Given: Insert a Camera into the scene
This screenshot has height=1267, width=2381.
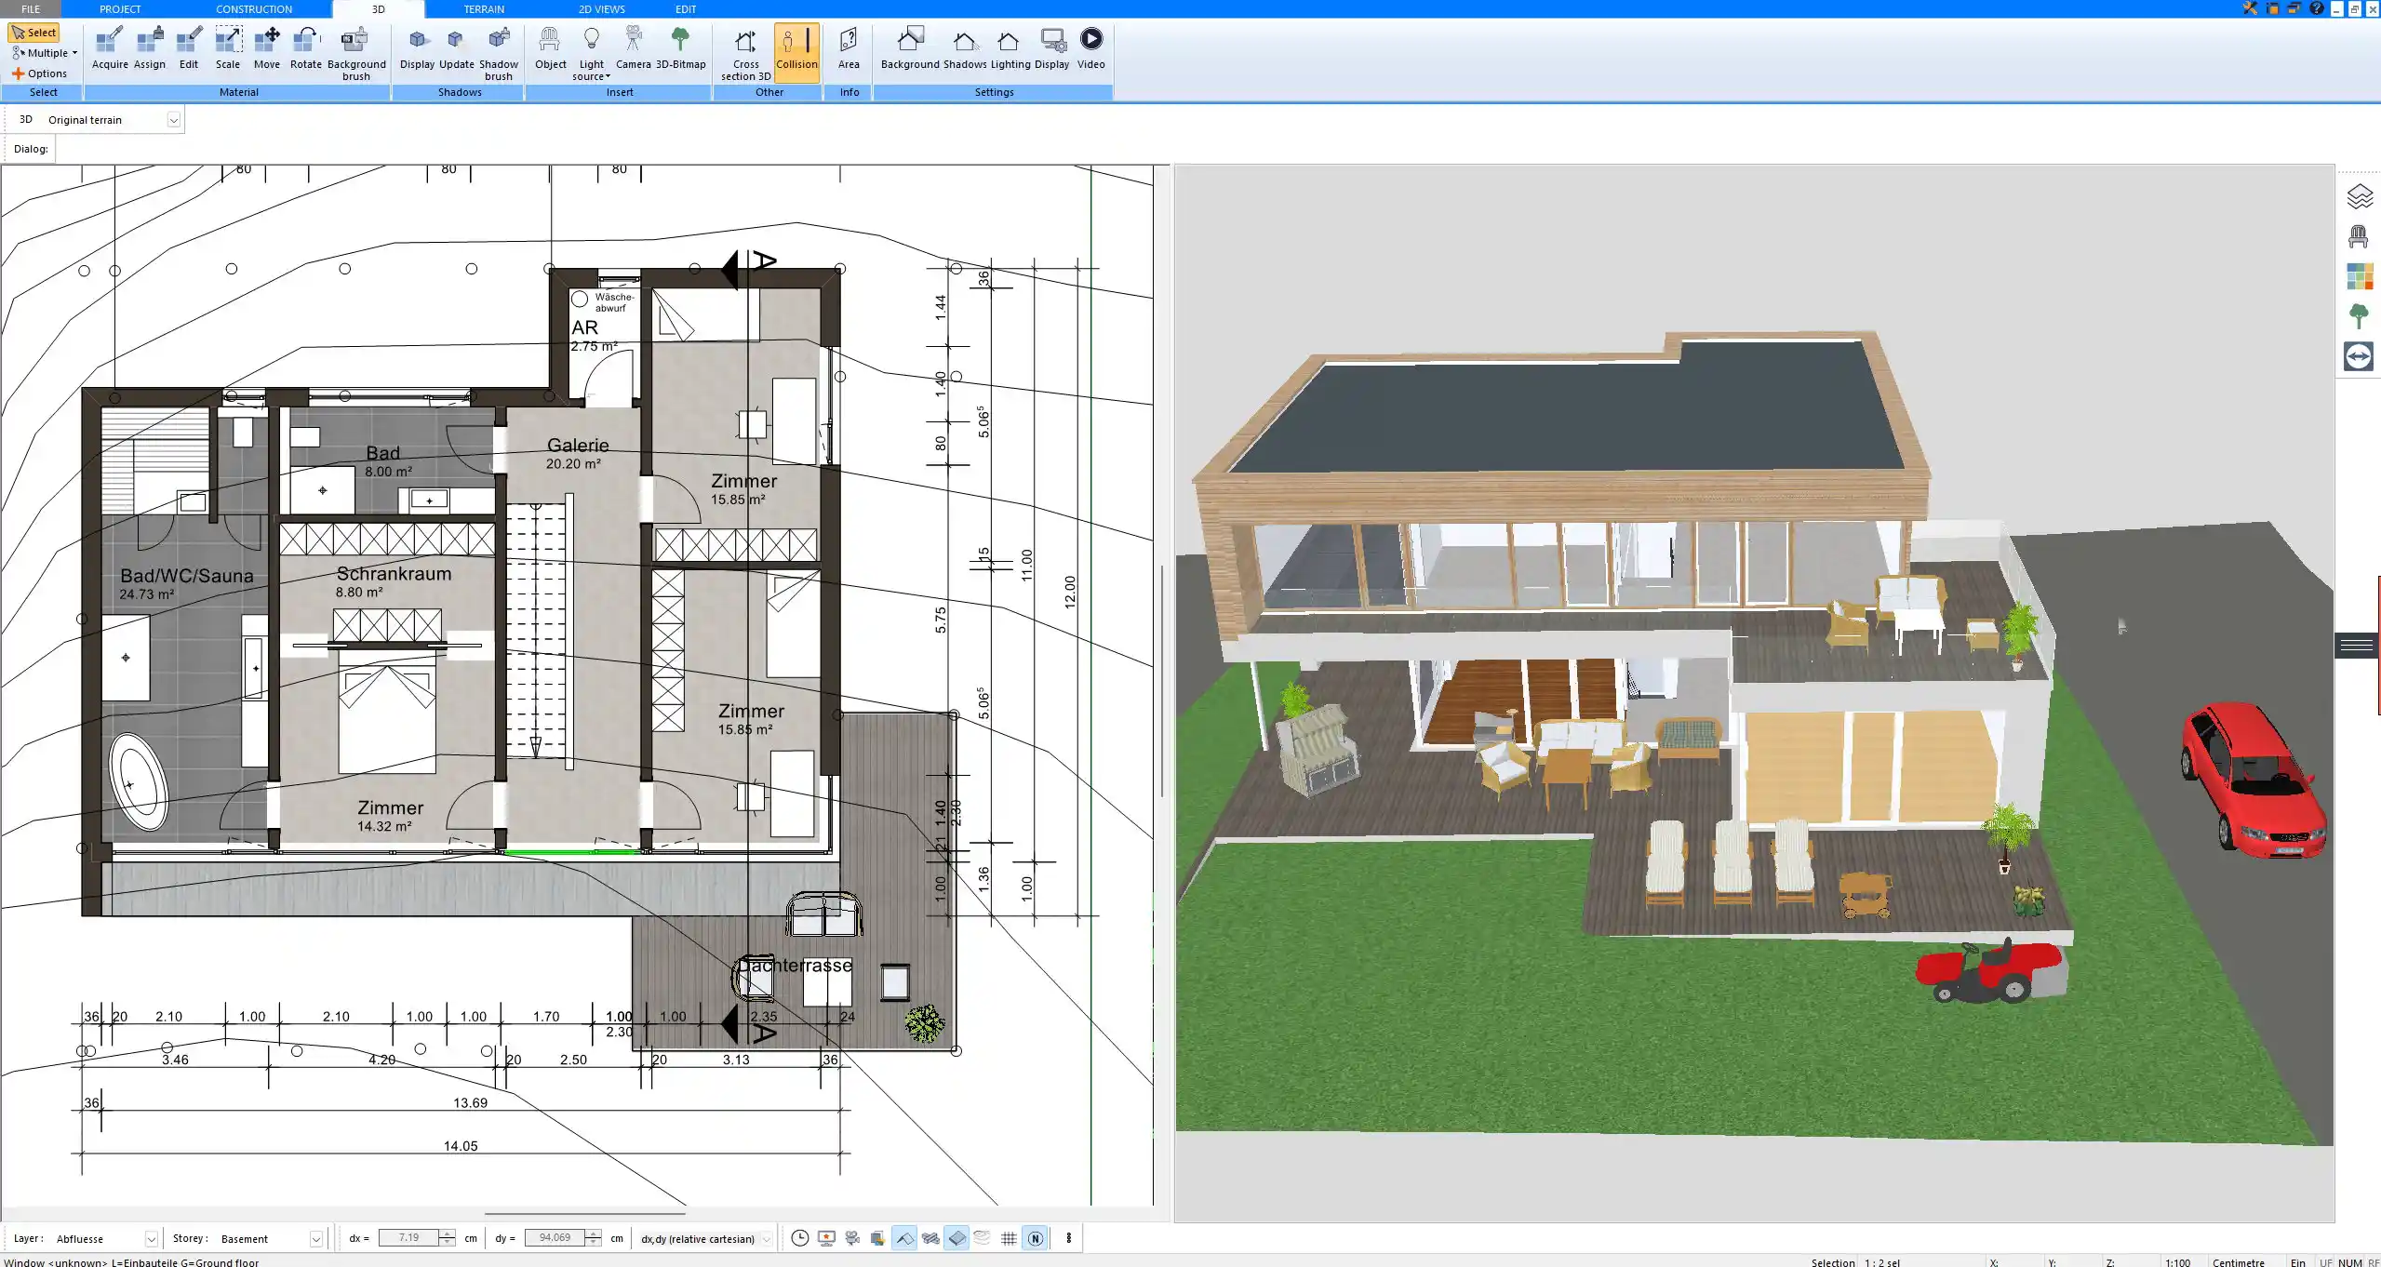Looking at the screenshot, I should (x=634, y=45).
